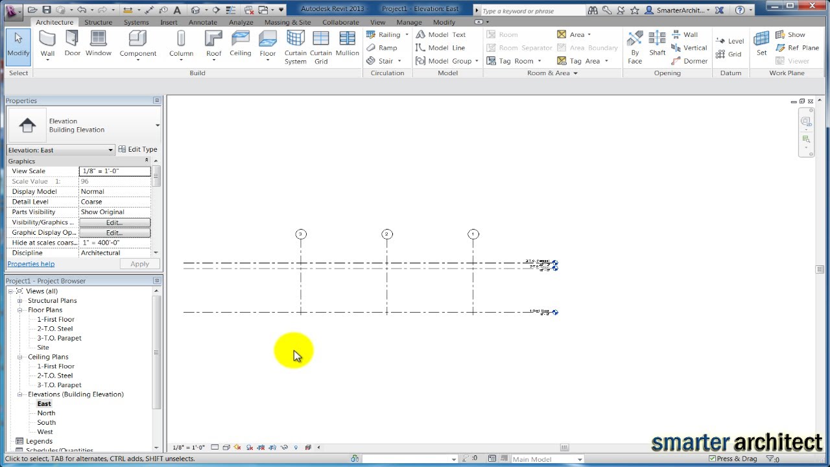Screen dimensions: 830x467
Task: Expand the Room & Area panel
Action: pyautogui.click(x=575, y=73)
